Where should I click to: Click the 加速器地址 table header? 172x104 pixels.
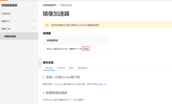pos(52,40)
